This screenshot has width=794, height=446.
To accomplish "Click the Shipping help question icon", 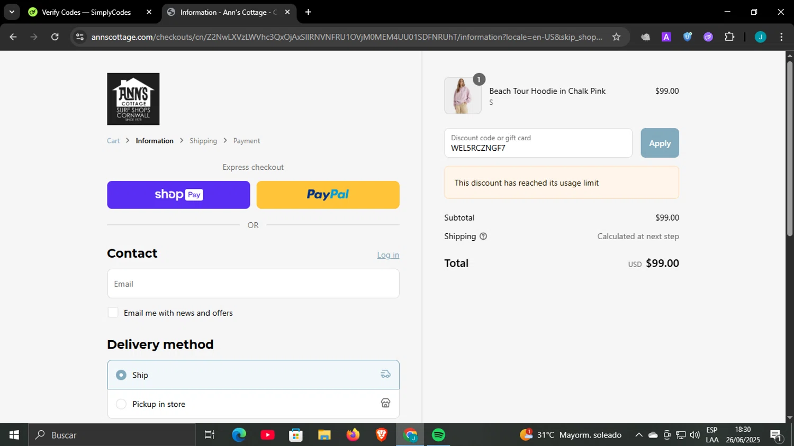I will pos(483,236).
